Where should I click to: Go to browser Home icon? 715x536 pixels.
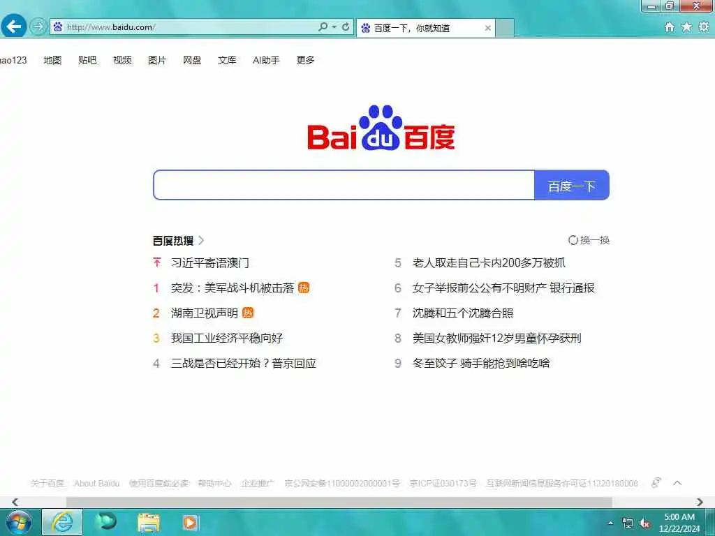click(x=670, y=27)
